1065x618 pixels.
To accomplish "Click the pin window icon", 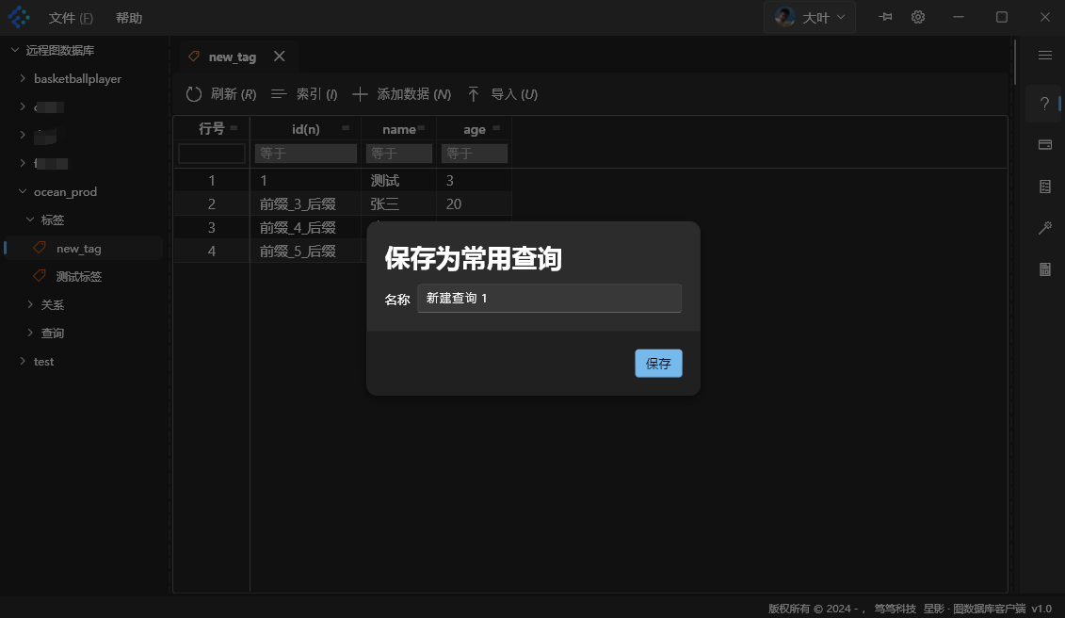I will click(x=885, y=17).
